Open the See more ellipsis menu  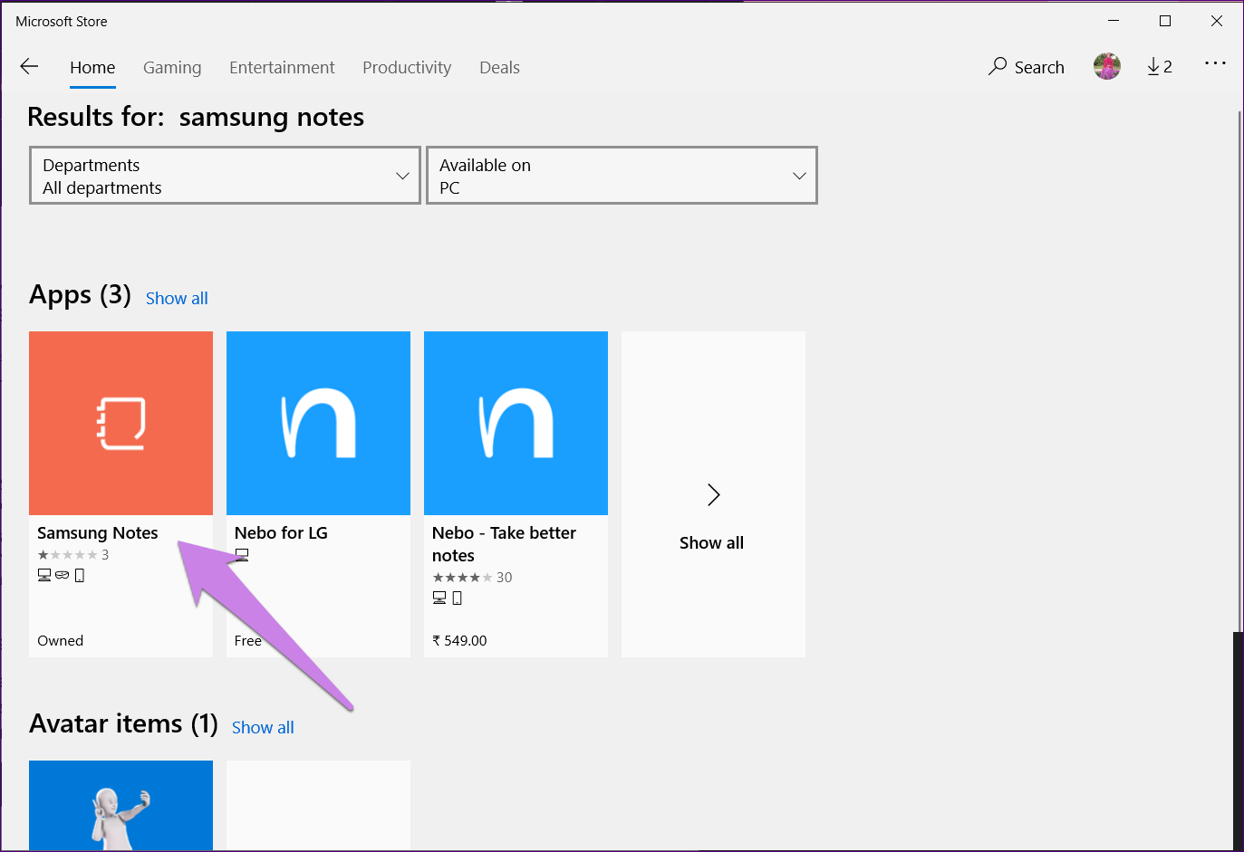click(x=1215, y=63)
